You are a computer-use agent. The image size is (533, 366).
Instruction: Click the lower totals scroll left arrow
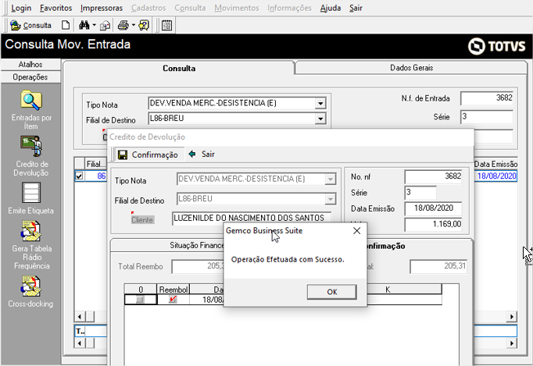79,343
